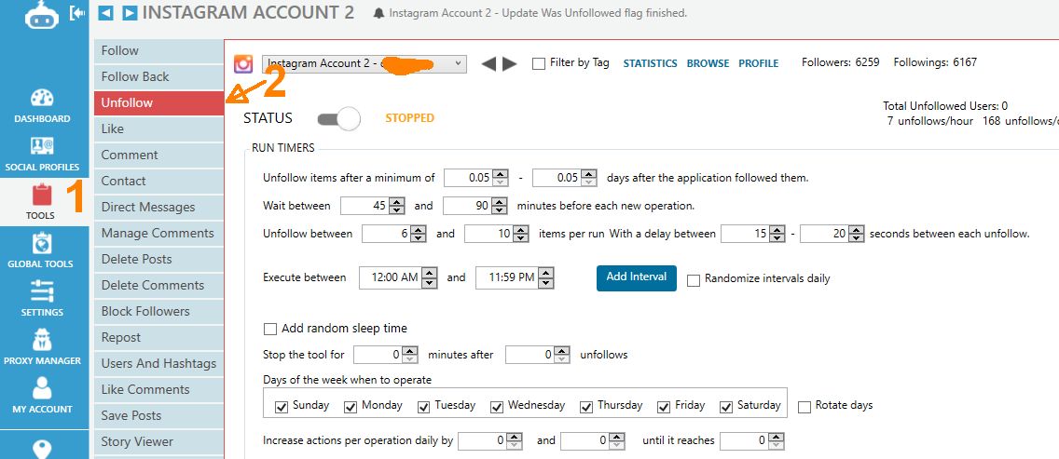Click stepper on 11:59 PM time field
The height and width of the screenshot is (459, 1059).
click(x=545, y=277)
